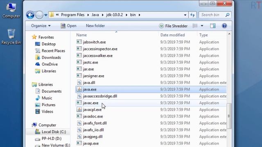This screenshot has width=262, height=147.
Task: Click the scrollbar up arrow
Action: [229, 34]
